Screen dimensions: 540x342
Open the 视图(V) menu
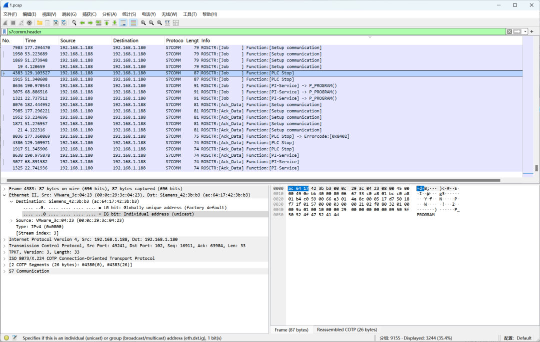pyautogui.click(x=49, y=14)
